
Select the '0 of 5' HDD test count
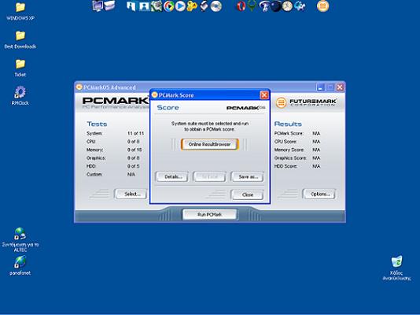tap(134, 166)
